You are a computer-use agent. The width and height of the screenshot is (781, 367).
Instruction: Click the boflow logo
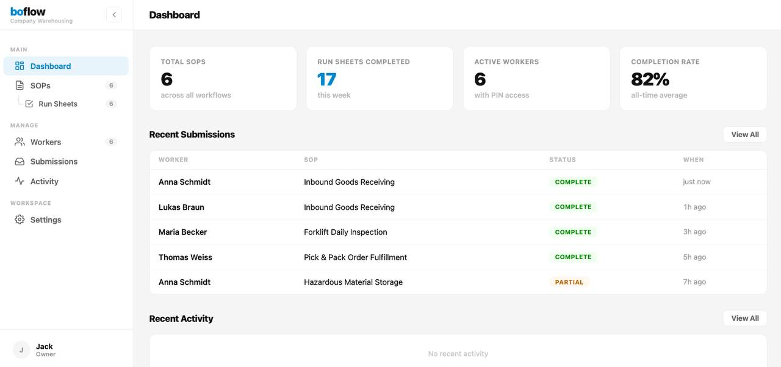pos(27,10)
